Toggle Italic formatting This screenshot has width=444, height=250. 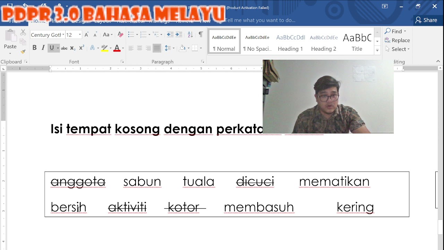click(43, 48)
